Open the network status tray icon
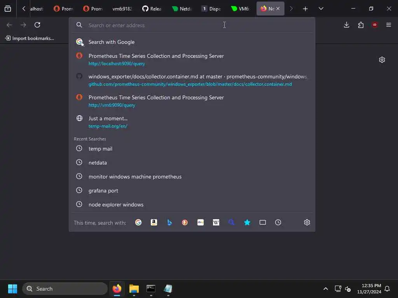Image resolution: width=398 pixels, height=298 pixels. click(338, 289)
